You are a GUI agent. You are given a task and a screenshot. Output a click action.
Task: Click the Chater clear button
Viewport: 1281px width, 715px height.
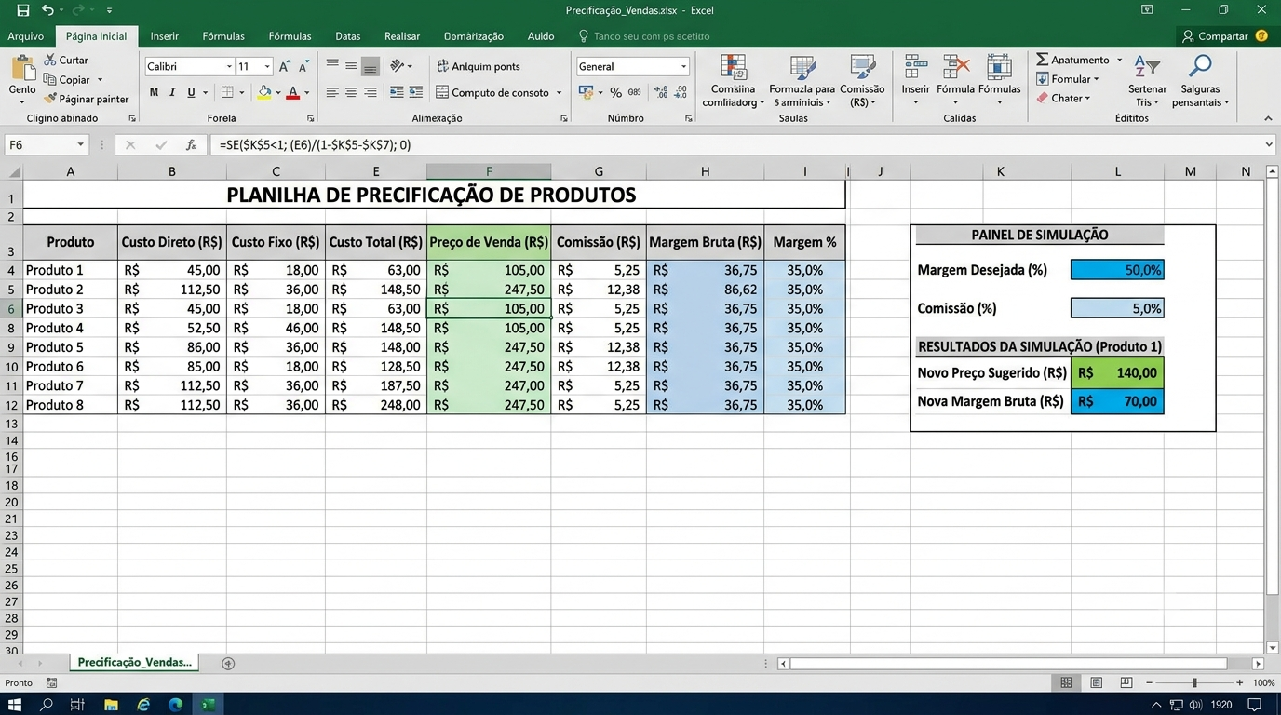pos(1062,99)
